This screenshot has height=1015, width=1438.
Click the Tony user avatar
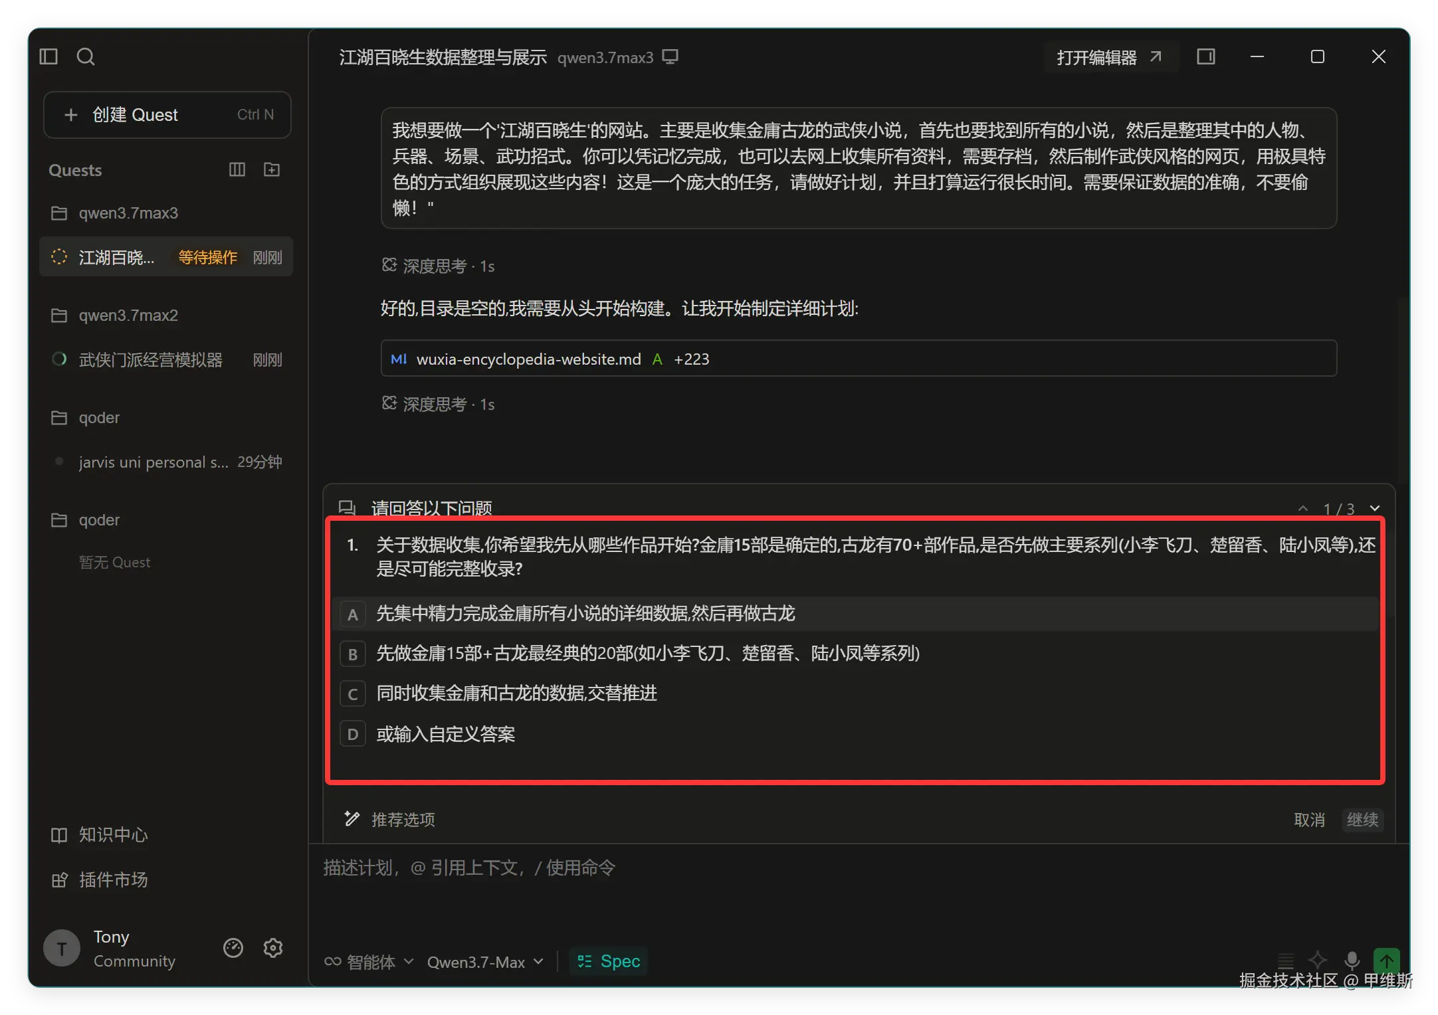click(62, 948)
